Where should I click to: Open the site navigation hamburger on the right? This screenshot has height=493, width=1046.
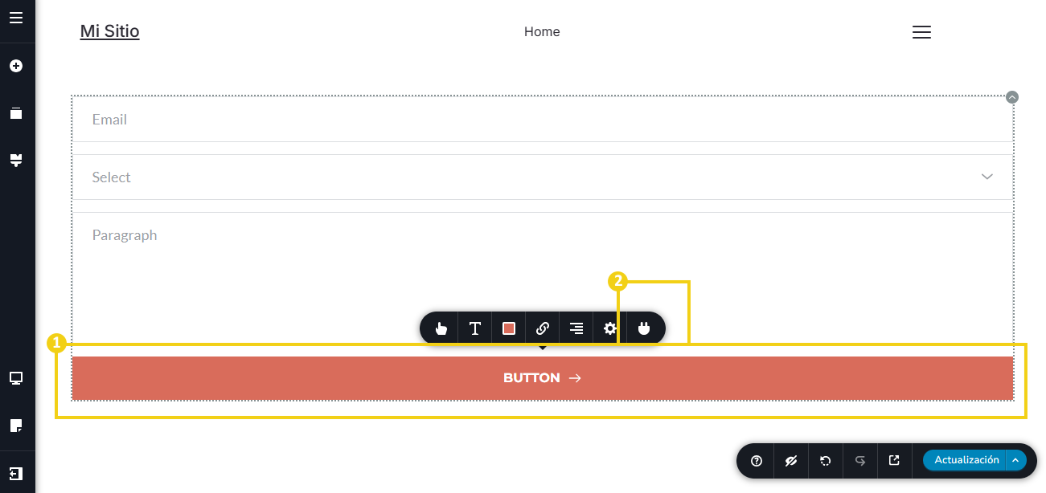(x=921, y=32)
